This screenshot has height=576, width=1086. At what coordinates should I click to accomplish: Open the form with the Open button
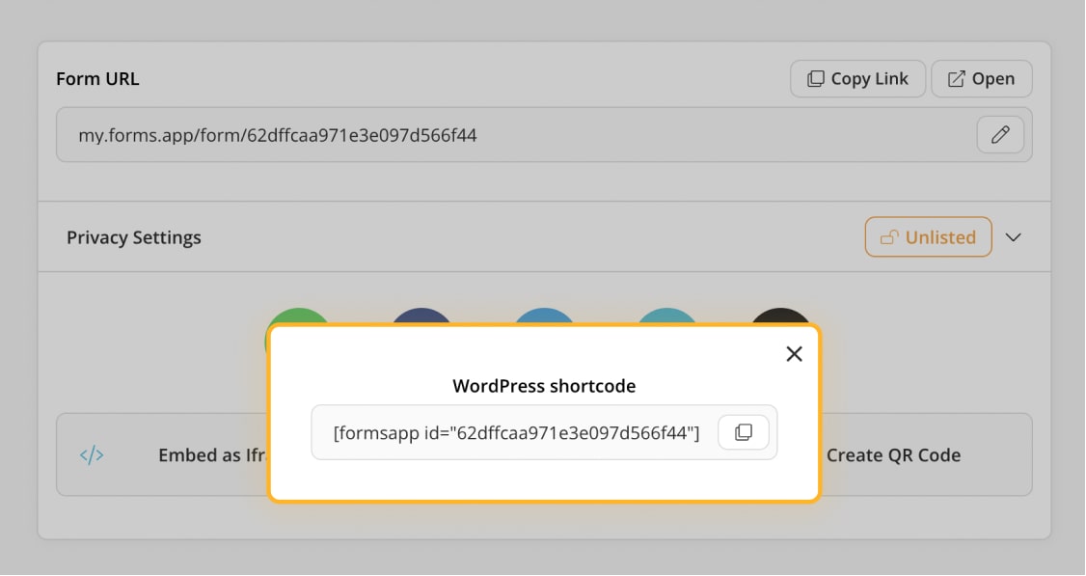pyautogui.click(x=981, y=79)
